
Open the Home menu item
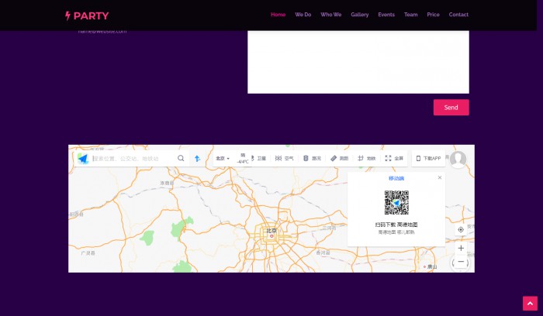point(278,15)
